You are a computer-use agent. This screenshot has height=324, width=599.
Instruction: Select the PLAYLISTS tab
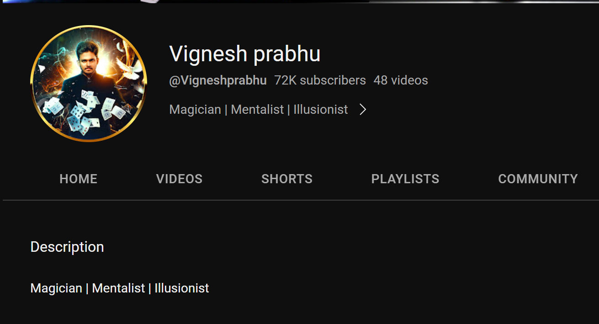pyautogui.click(x=405, y=179)
